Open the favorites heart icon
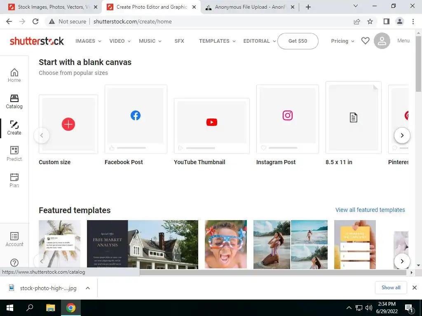422x316 pixels. (x=365, y=41)
